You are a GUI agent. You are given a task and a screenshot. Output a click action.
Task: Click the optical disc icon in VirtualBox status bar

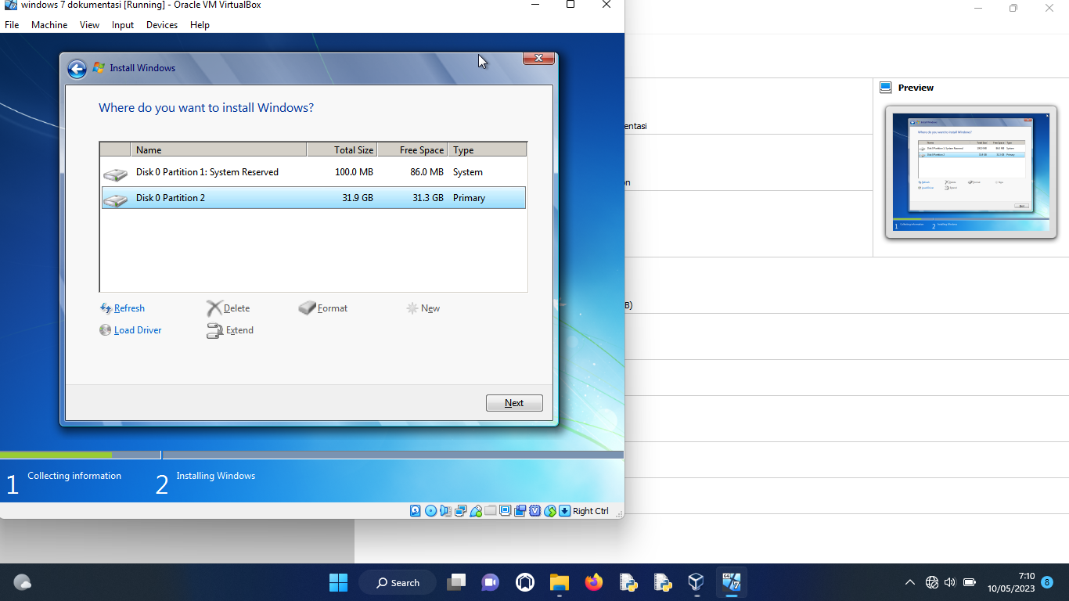430,511
